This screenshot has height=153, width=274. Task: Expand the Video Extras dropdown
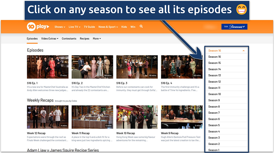coord(50,39)
